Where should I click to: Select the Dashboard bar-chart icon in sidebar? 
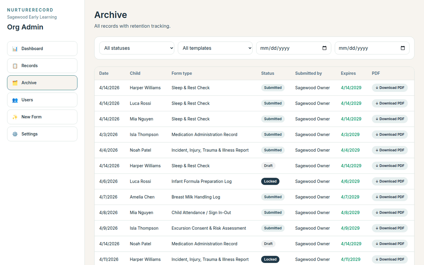point(15,48)
